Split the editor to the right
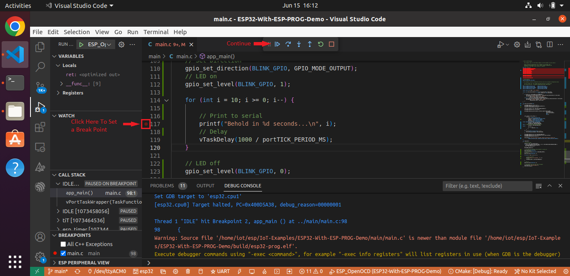 pyautogui.click(x=550, y=45)
